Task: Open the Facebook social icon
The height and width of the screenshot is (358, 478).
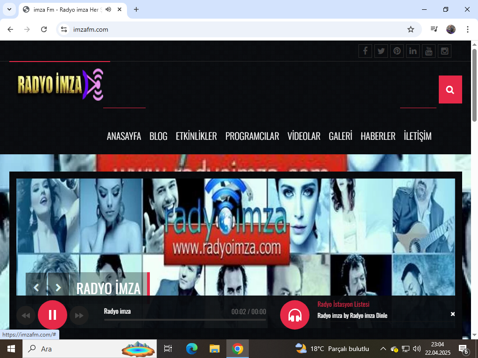Action: coord(365,51)
